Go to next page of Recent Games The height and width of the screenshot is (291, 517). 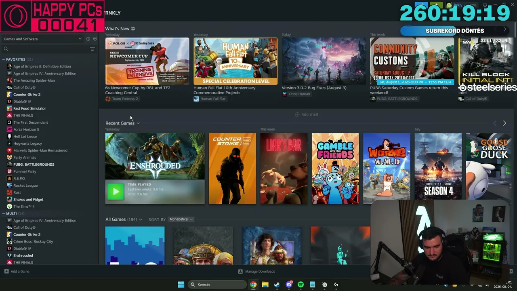(504, 123)
